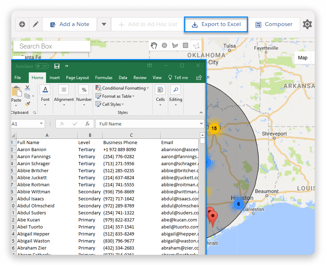Expand quick access toolbar overflow arrows
The width and height of the screenshot is (326, 265).
click(67, 66)
